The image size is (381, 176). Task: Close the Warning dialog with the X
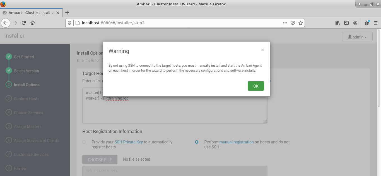tap(262, 50)
